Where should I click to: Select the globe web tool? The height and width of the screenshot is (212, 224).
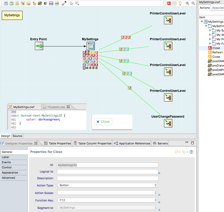point(45,3)
